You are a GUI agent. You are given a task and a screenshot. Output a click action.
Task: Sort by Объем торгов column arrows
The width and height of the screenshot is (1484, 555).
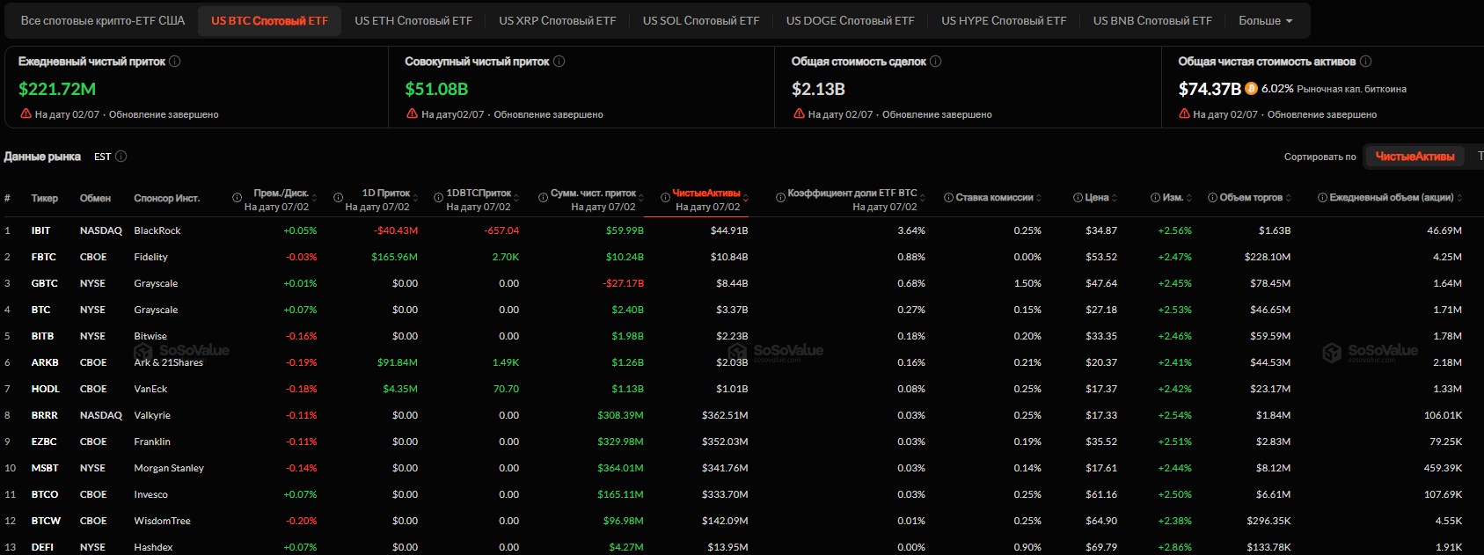(x=1290, y=198)
